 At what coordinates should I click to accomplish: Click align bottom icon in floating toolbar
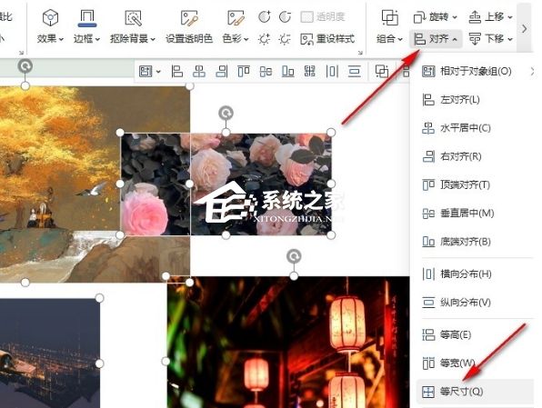click(287, 72)
